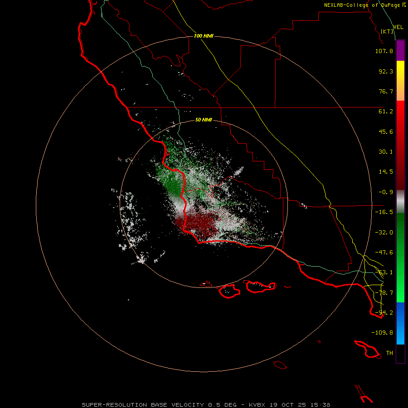The image size is (408, 408).
Task: Click the 92.3 legend value
Action: click(x=386, y=71)
